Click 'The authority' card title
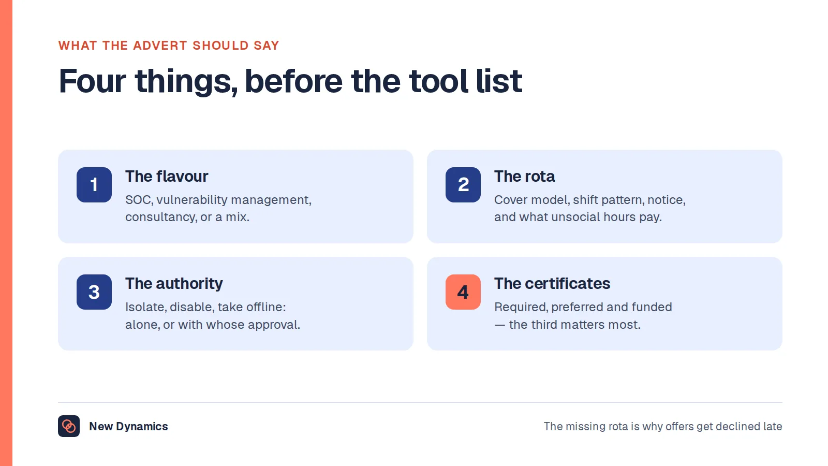Viewport: 828px width, 466px height. pyautogui.click(x=174, y=284)
